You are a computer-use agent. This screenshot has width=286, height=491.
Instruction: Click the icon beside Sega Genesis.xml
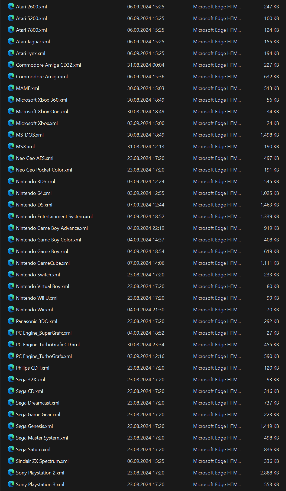[11, 426]
